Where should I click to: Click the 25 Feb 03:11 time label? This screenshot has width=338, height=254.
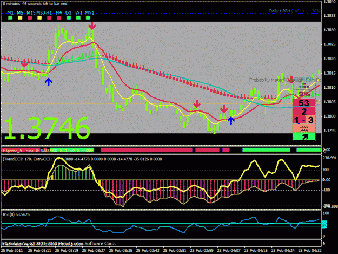39,251
